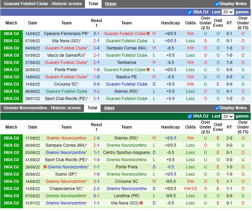Click BRA D2 league cell for 14/09/22 match
This screenshot has height=211, width=252.
11,34
